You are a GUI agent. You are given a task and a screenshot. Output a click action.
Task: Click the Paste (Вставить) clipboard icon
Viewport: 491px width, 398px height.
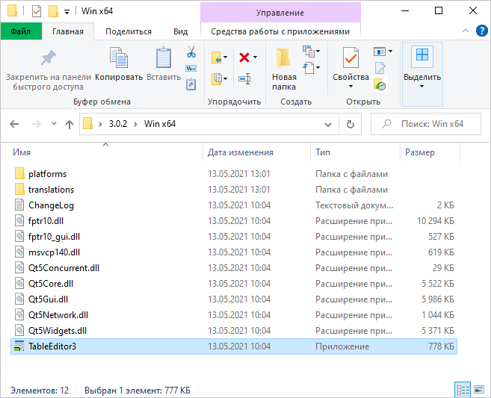click(x=163, y=58)
